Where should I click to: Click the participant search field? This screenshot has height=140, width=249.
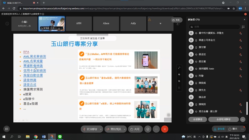pyautogui.click(x=214, y=27)
